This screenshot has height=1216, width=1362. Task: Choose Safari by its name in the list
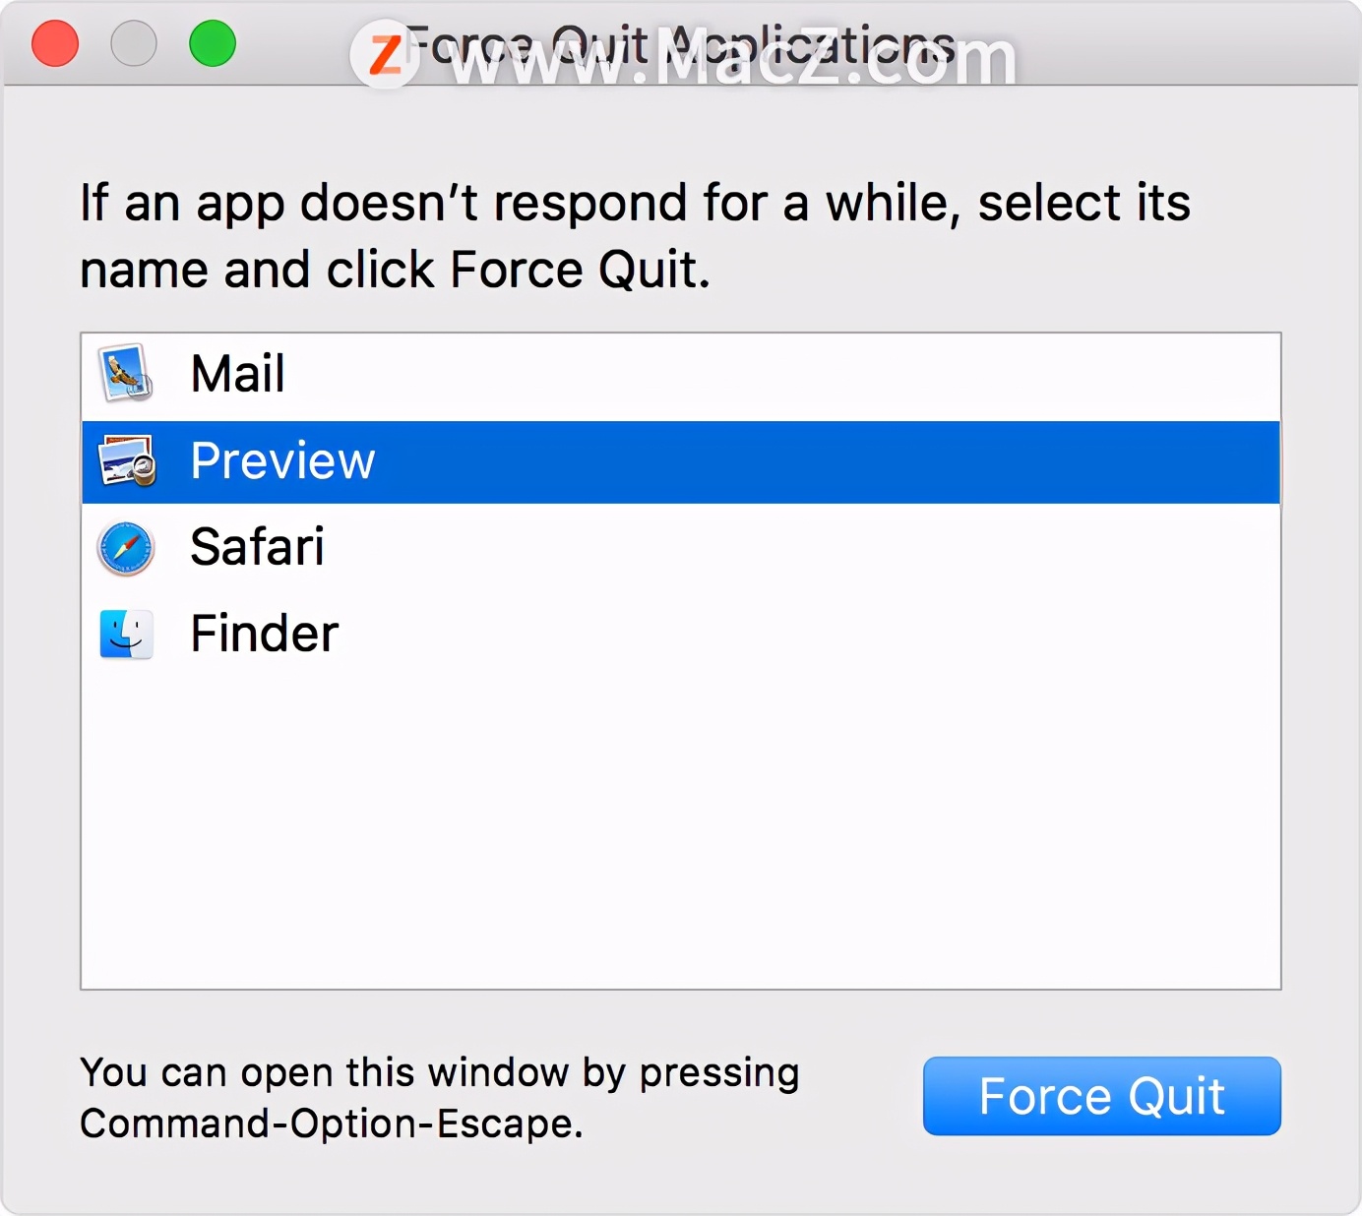click(x=257, y=547)
